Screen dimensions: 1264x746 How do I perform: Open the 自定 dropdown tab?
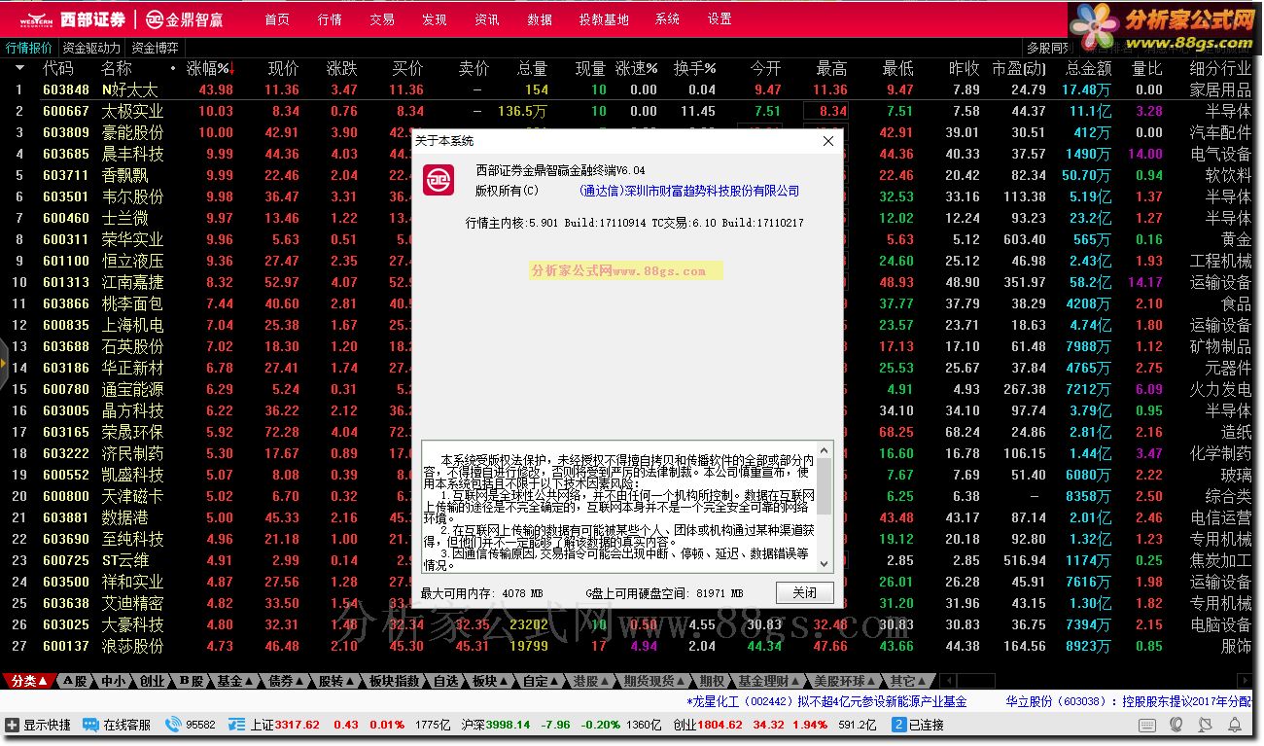point(541,681)
